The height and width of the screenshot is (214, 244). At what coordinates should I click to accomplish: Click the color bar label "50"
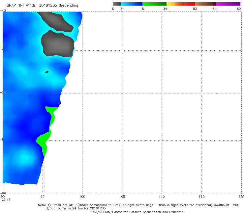click(x=195, y=9)
